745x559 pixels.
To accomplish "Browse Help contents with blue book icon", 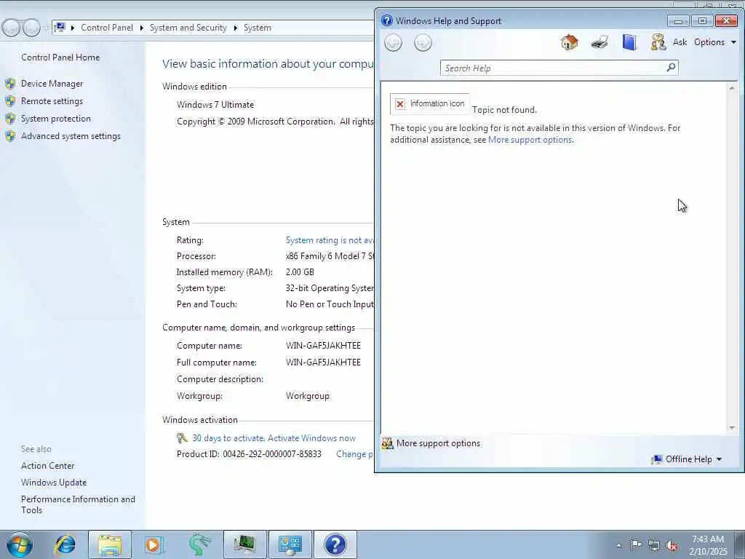I will [x=629, y=42].
